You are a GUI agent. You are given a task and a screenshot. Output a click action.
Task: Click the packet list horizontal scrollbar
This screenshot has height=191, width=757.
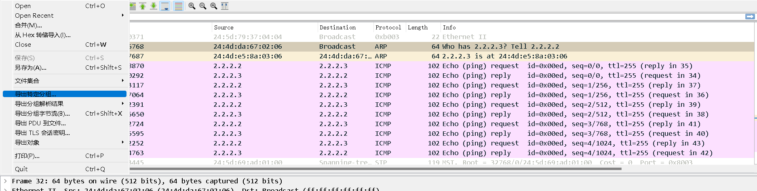pyautogui.click(x=376, y=169)
